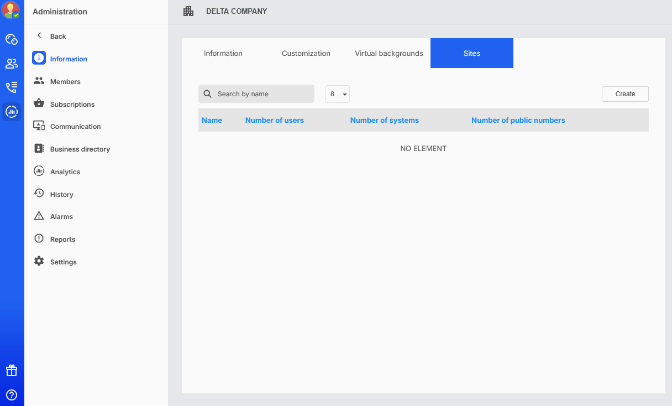Screen dimensions: 672x406
Task: Click the user avatar profile icon
Action: (11, 11)
